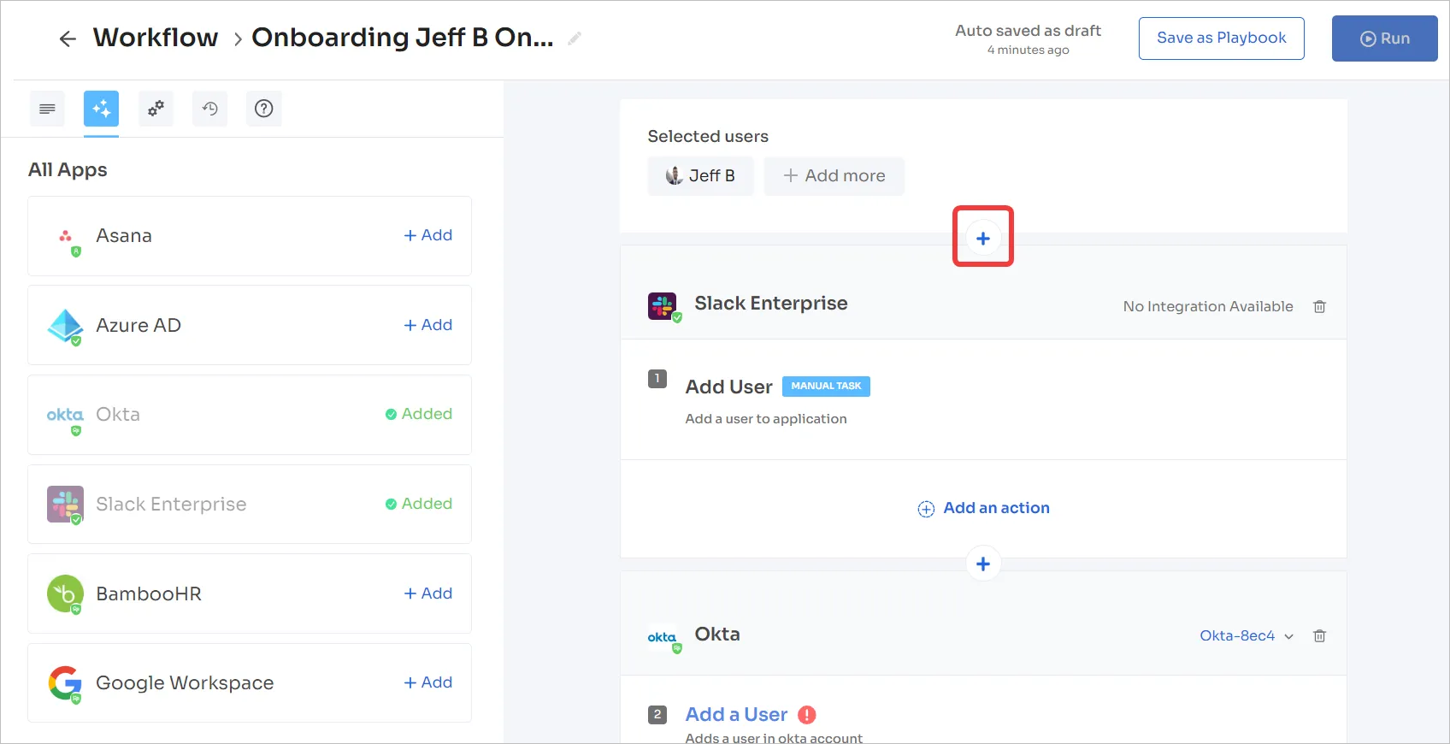Edit workflow name with pencil icon
This screenshot has height=744, width=1450.
click(575, 38)
